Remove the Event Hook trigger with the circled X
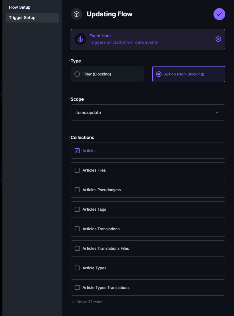234x316 pixels. click(218, 39)
